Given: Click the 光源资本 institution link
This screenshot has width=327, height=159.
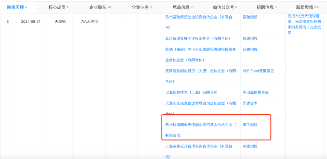Looking at the screenshot, I should (x=250, y=103).
